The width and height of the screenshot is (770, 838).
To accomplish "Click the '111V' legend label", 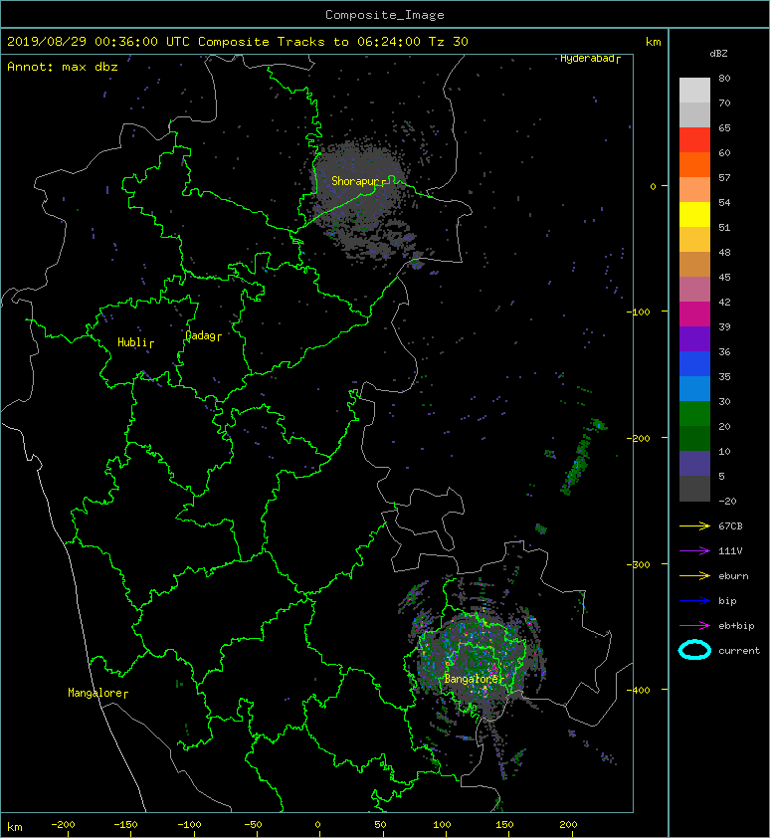I will [x=730, y=551].
